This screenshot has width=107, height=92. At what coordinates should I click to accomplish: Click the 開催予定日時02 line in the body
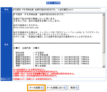point(52,59)
